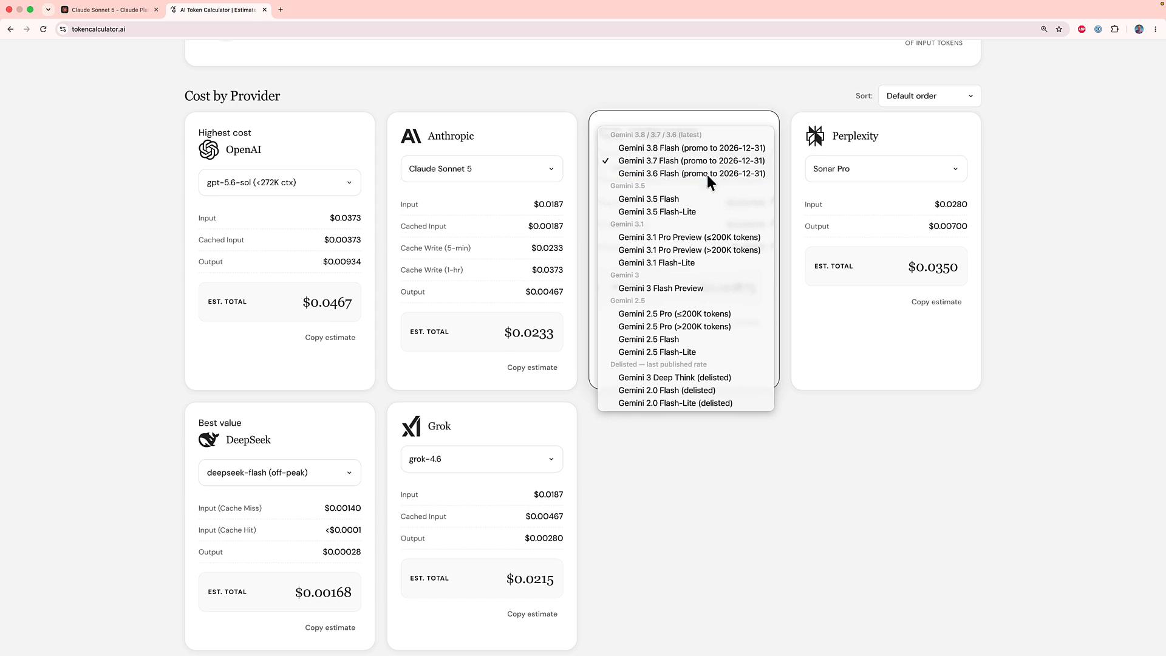Click the DeepSeek whale logo

[x=209, y=440]
